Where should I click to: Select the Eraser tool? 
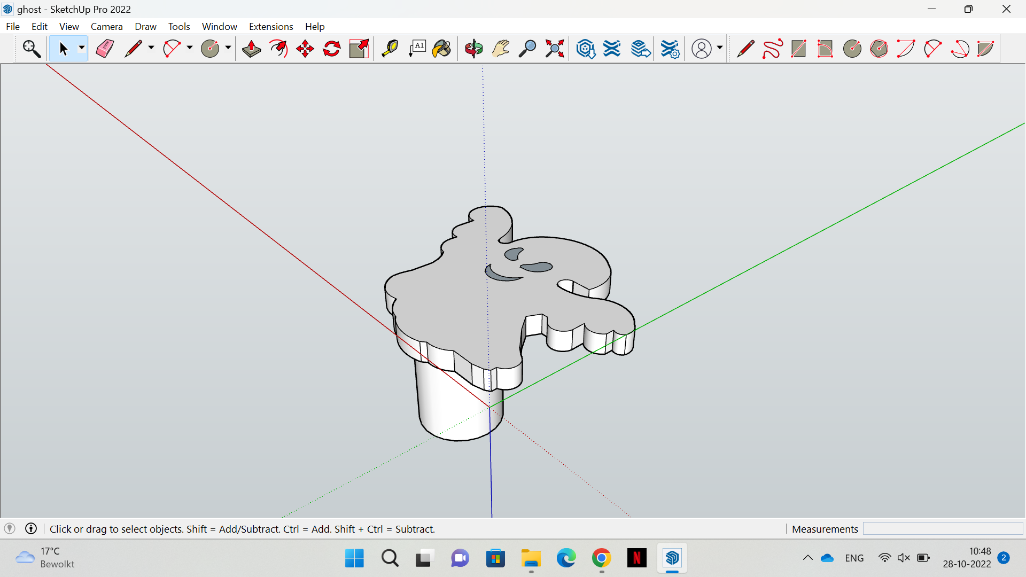point(105,49)
